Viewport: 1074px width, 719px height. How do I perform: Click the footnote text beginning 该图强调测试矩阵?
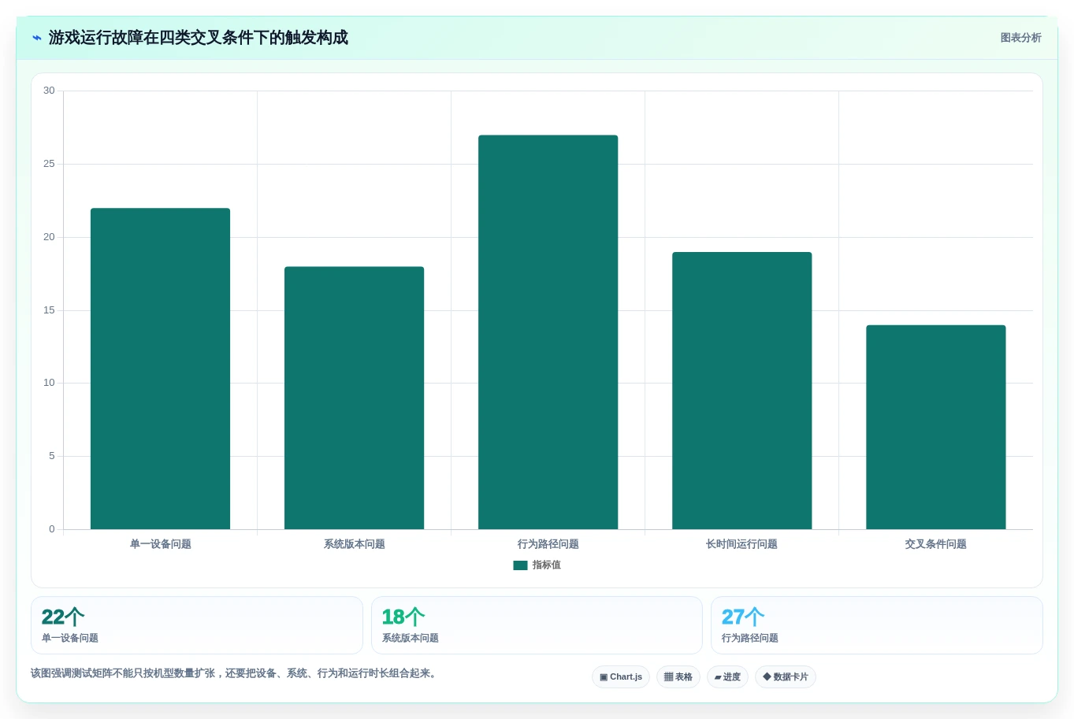(x=235, y=673)
